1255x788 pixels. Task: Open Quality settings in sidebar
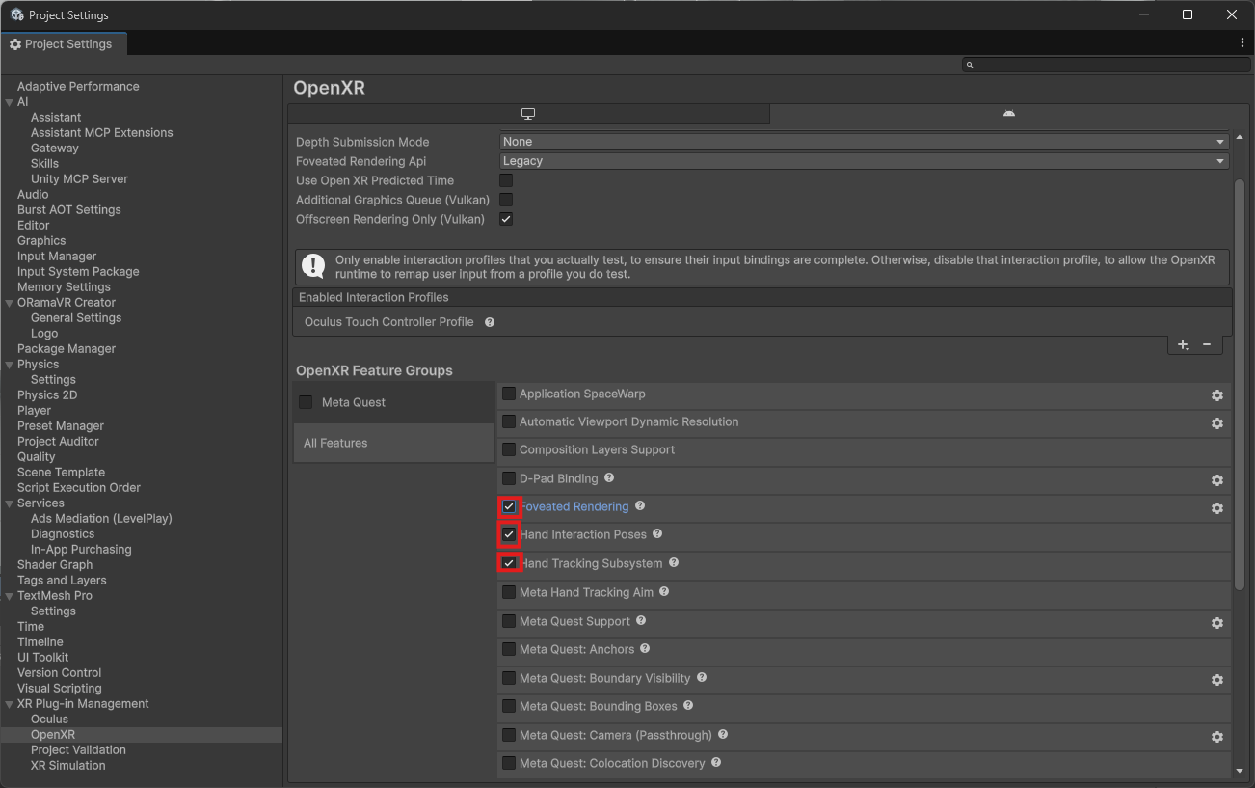pos(37,456)
